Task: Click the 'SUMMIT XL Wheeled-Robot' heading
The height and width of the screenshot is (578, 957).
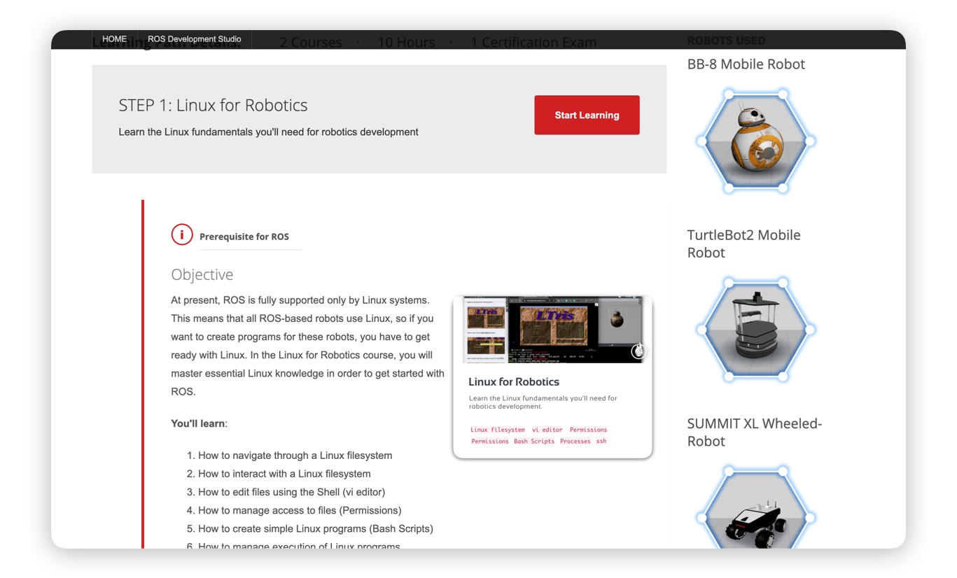Action: pos(754,432)
